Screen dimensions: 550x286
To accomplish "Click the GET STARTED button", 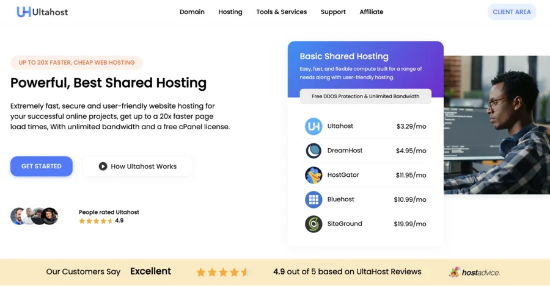I will point(42,166).
